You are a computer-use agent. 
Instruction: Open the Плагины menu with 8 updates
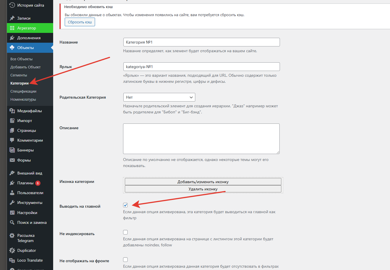click(25, 183)
